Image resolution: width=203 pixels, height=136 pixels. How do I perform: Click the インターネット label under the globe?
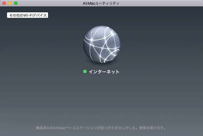click(x=104, y=72)
